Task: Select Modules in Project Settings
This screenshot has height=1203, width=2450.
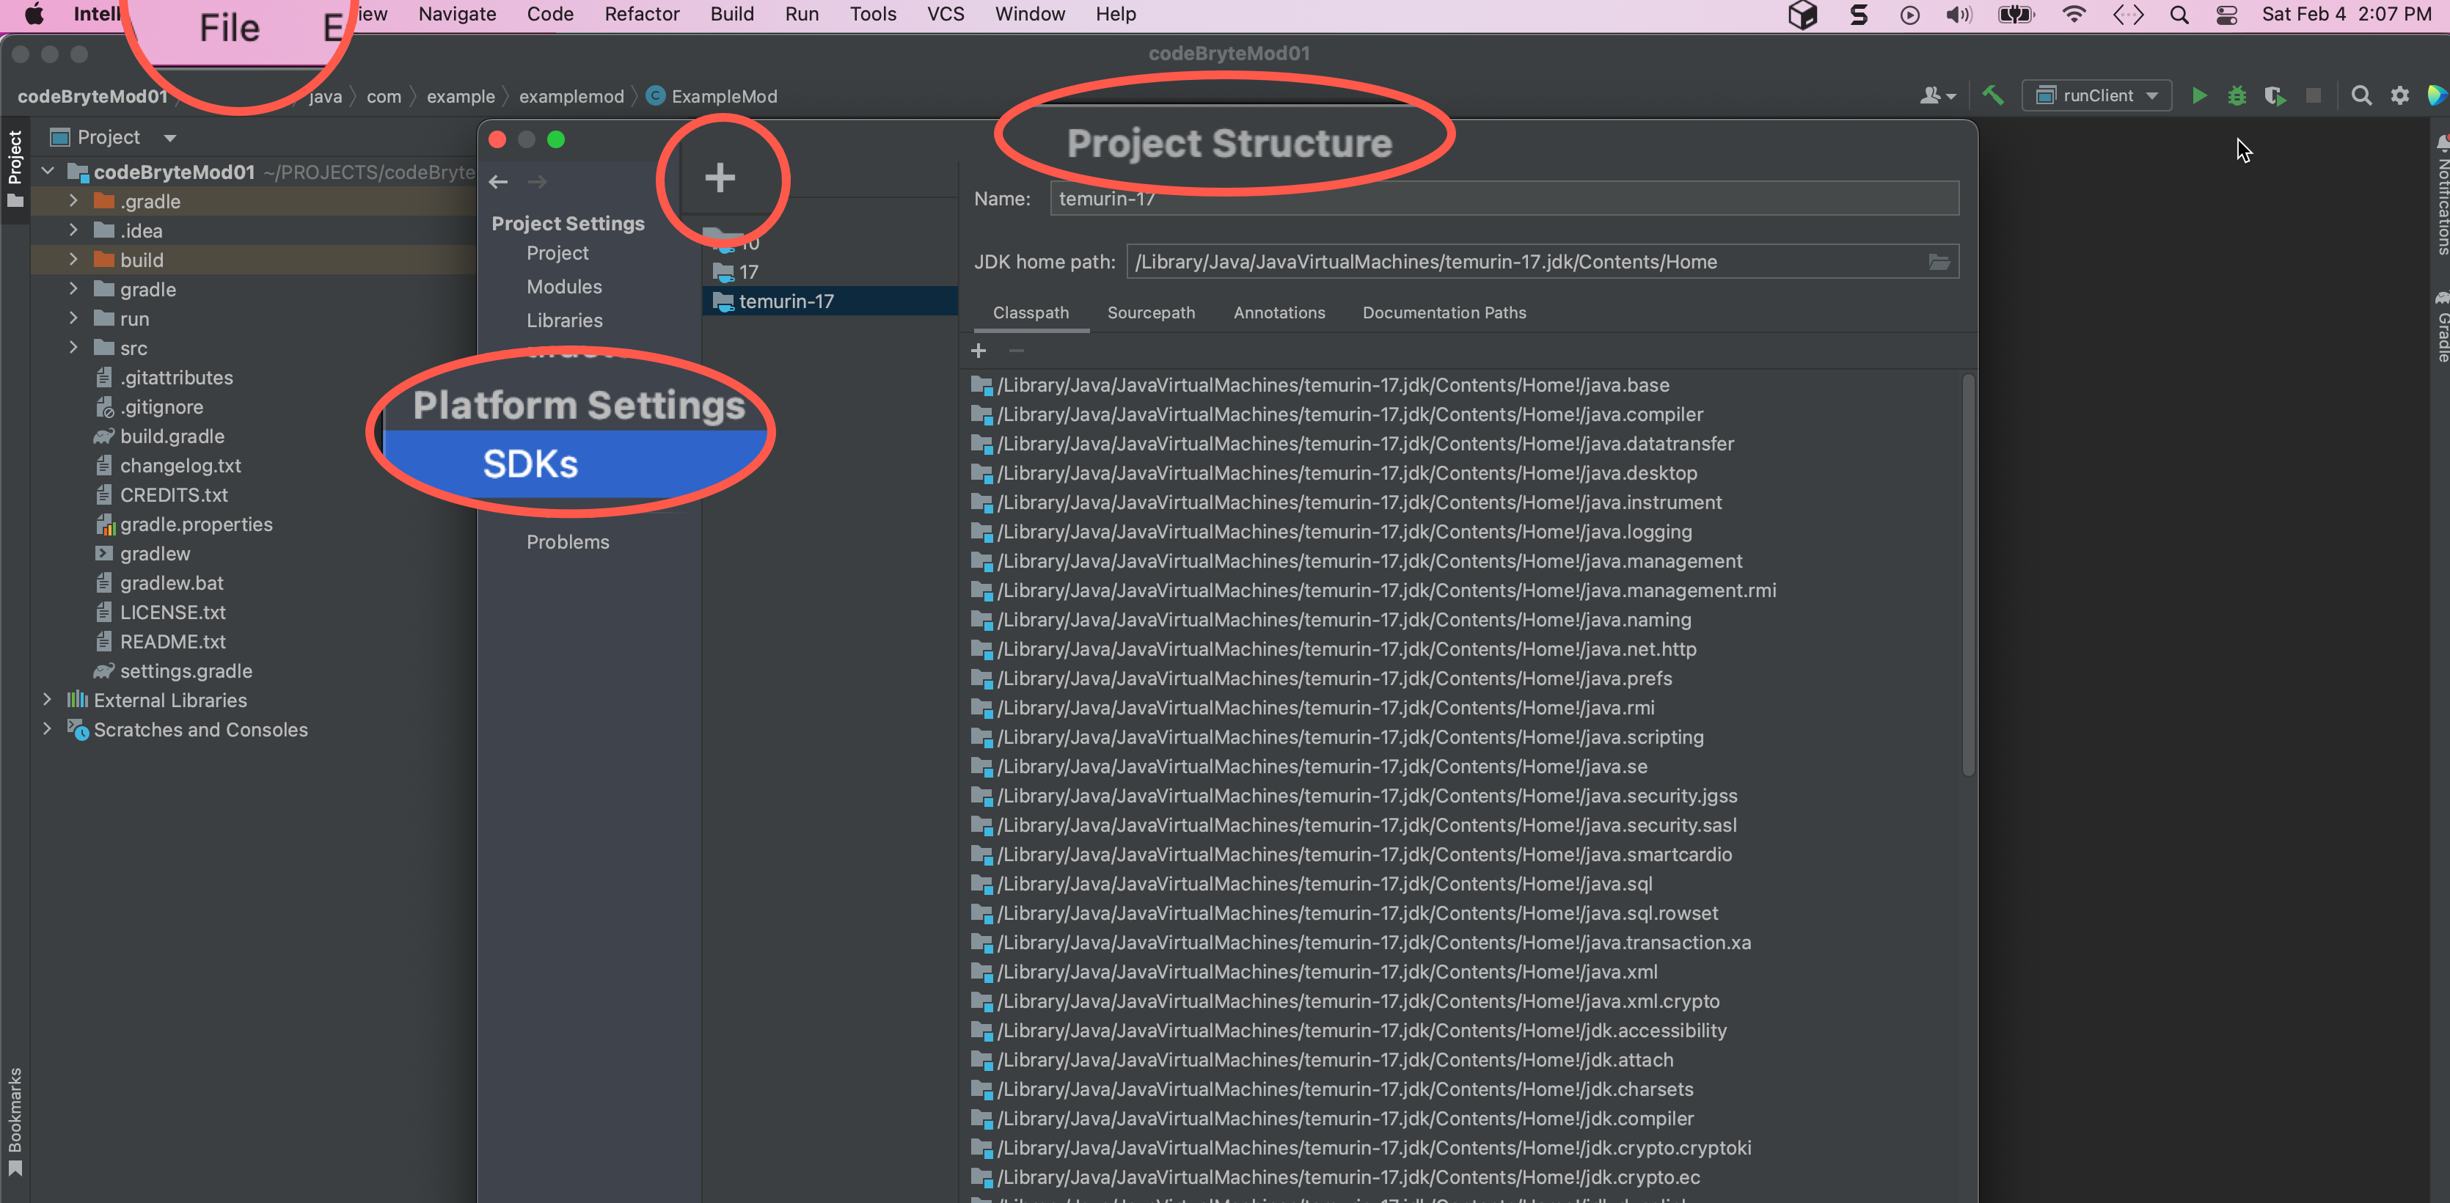Action: pos(563,286)
